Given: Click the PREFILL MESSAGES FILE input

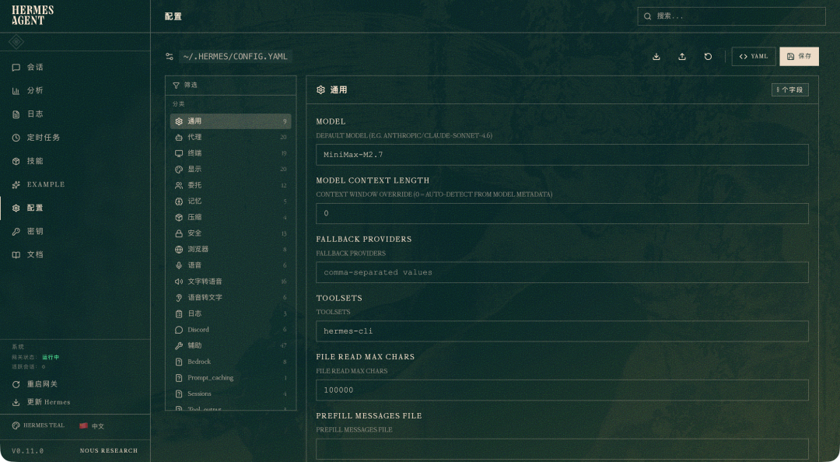Looking at the screenshot, I should coord(562,449).
